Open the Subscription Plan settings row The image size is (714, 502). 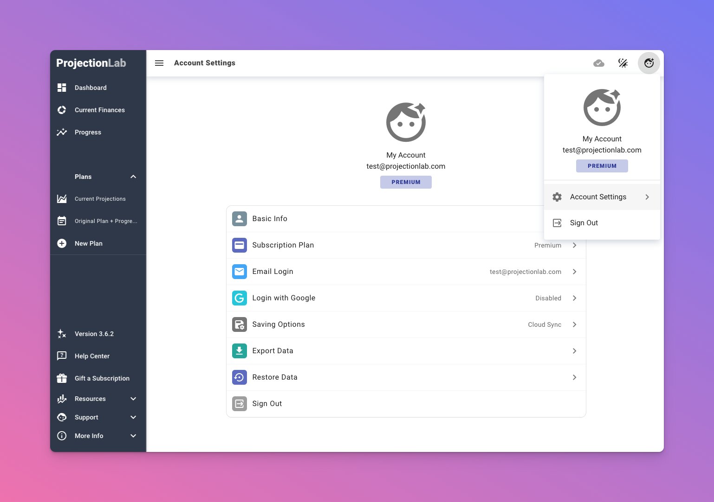(x=406, y=245)
